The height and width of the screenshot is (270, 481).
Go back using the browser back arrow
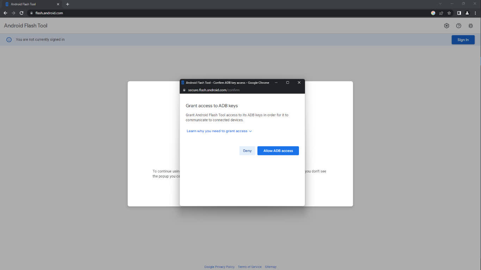(x=5, y=13)
